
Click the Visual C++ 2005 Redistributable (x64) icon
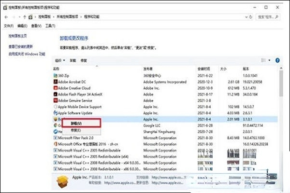pyautogui.click(x=55, y=156)
